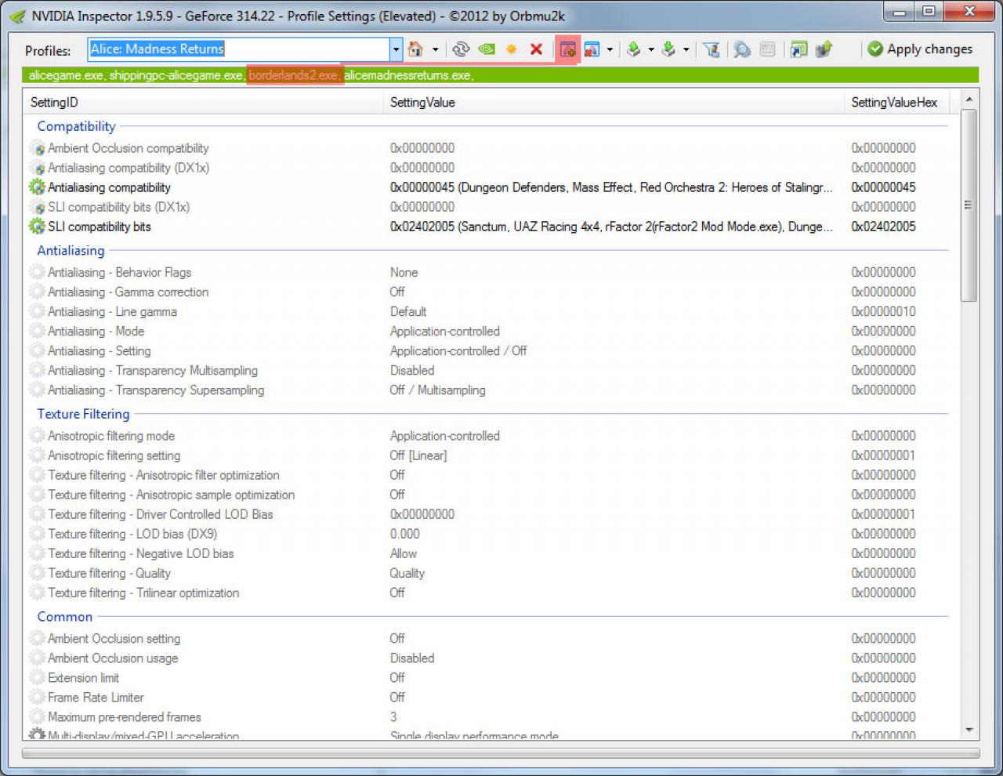The image size is (1003, 776).
Task: Click the grayed grid toolbar icon
Action: (768, 49)
